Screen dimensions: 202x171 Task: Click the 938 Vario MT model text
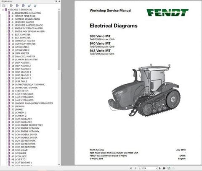pos(100,36)
